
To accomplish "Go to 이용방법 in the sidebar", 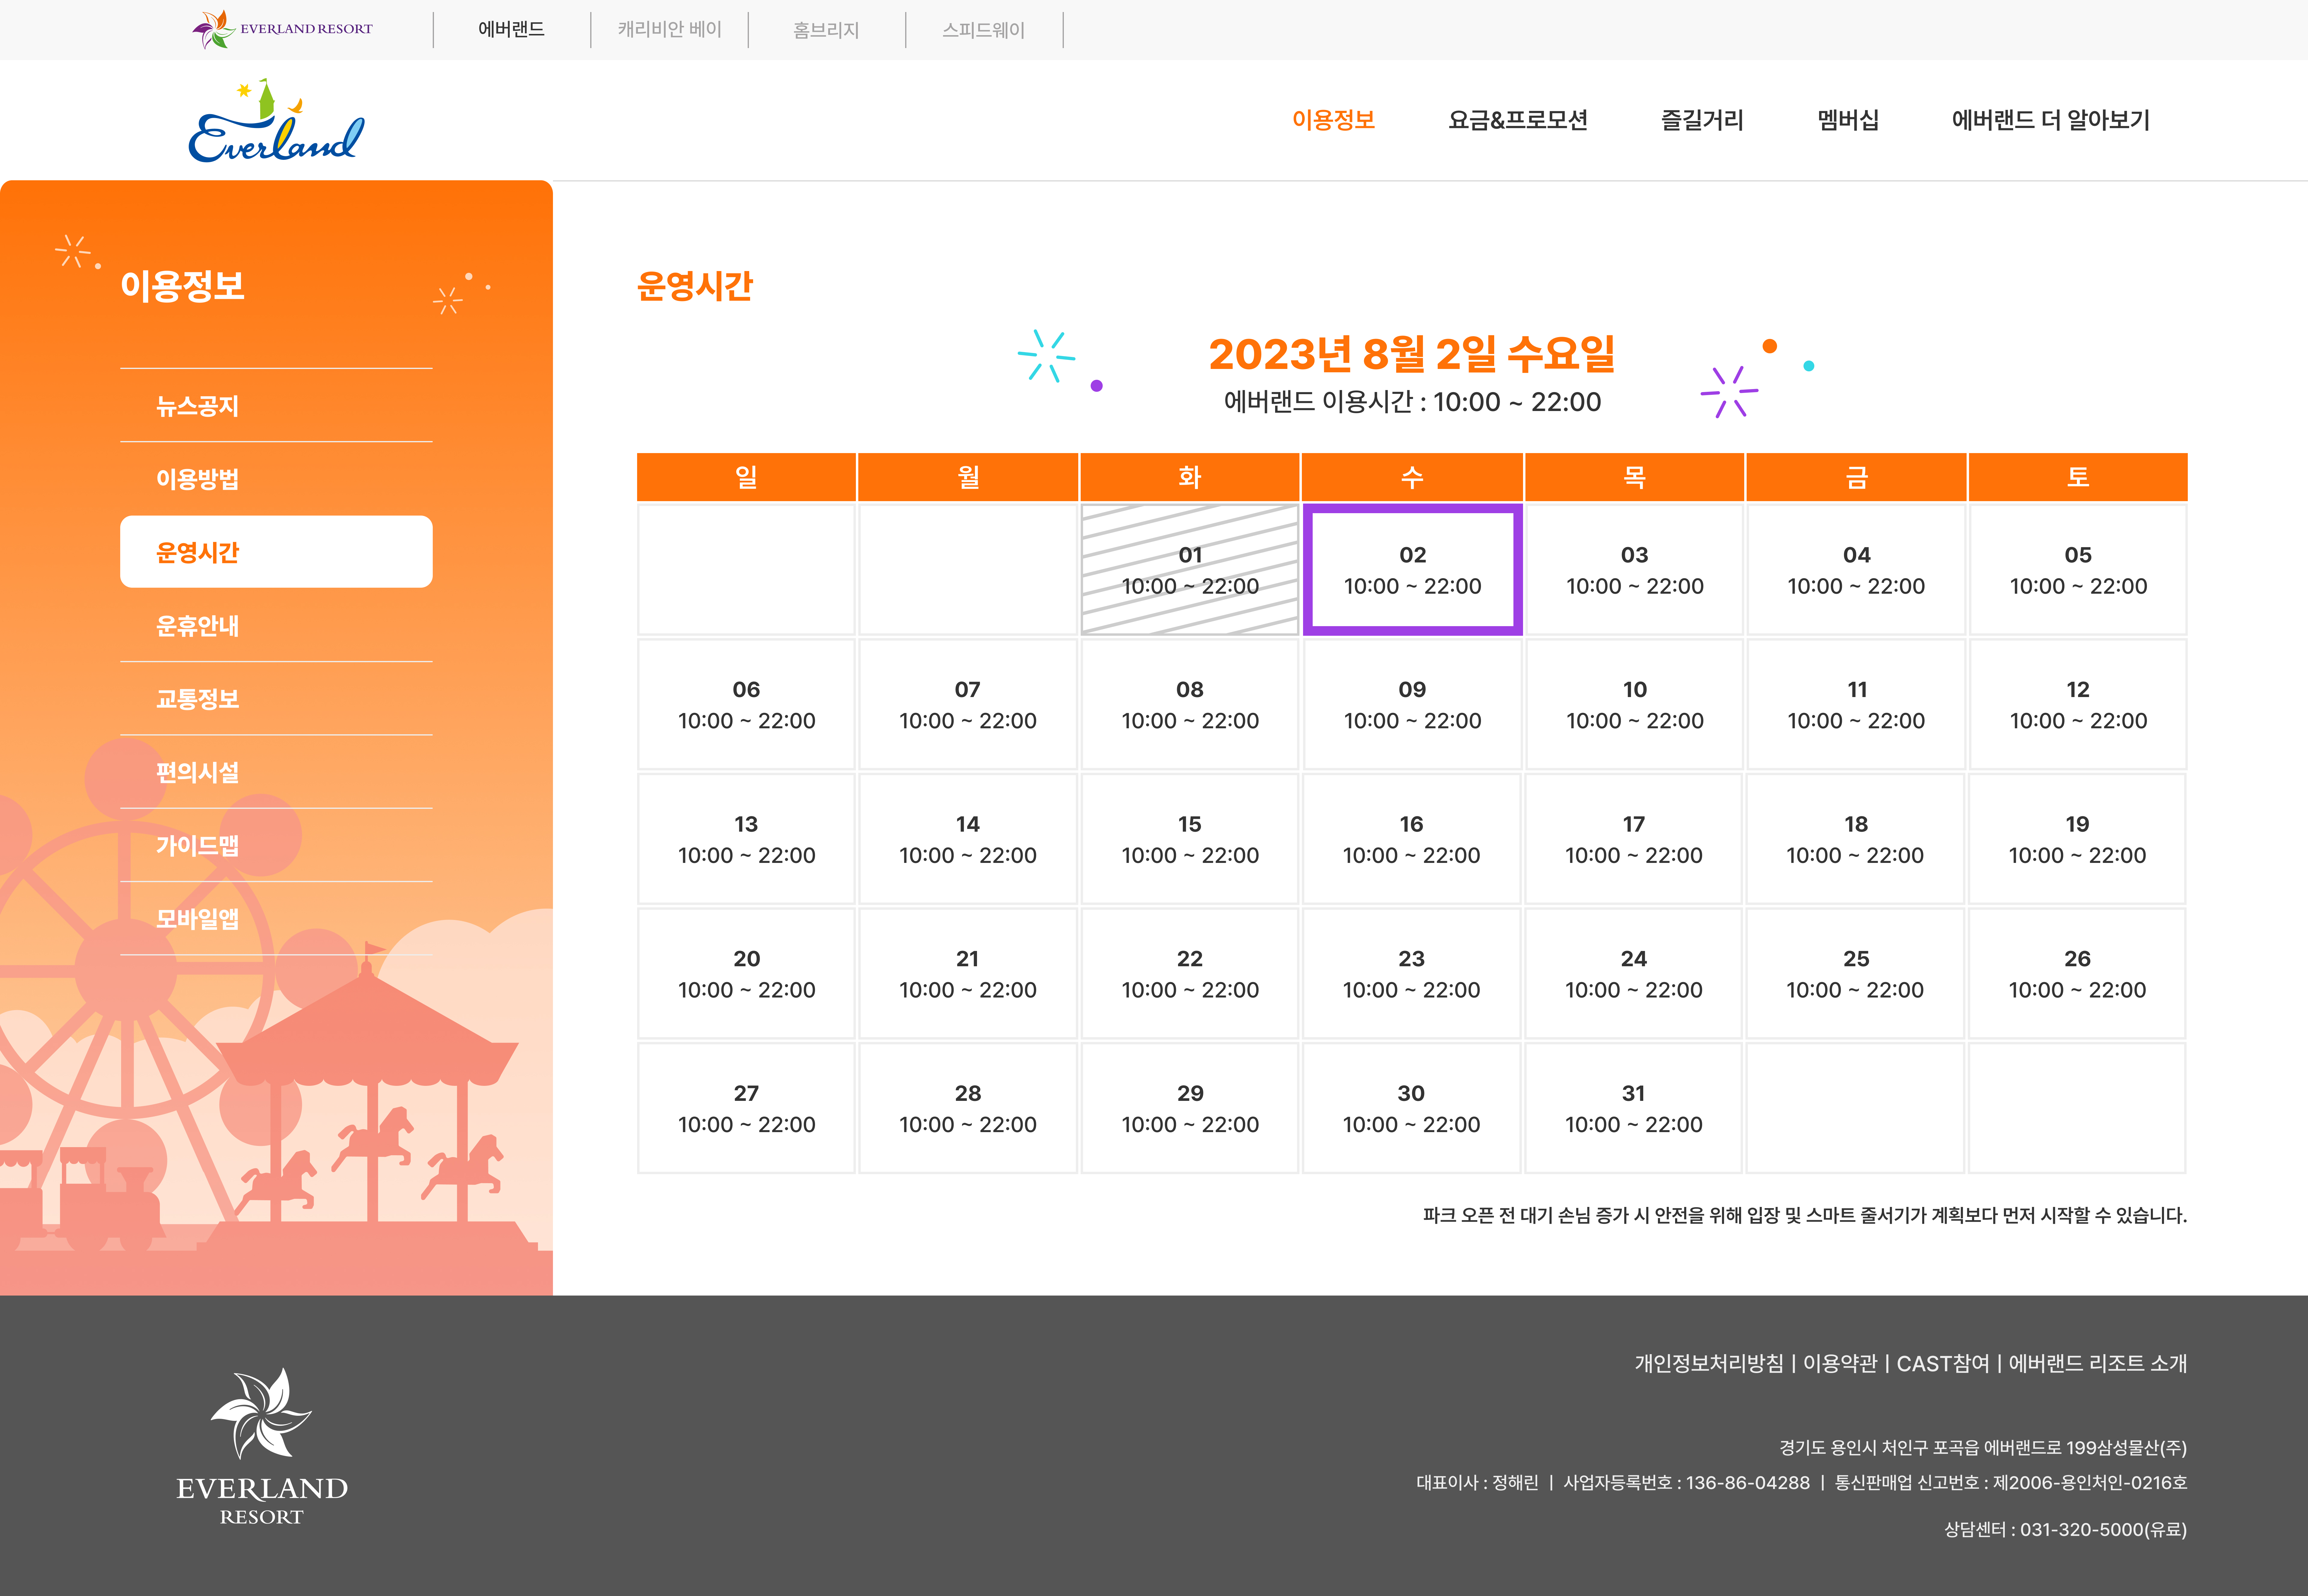I will 276,479.
